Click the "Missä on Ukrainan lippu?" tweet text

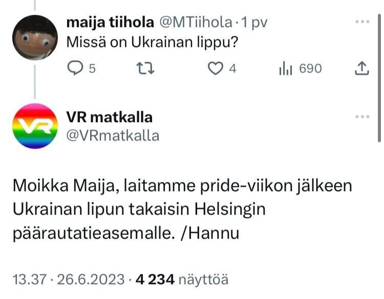point(152,42)
